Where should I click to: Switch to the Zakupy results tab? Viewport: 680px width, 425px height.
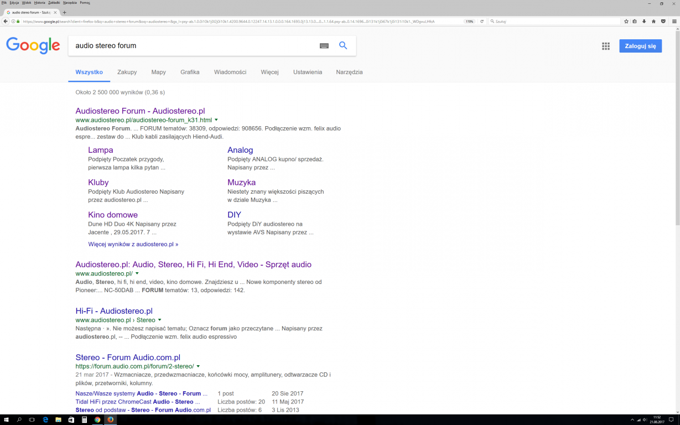pos(127,72)
